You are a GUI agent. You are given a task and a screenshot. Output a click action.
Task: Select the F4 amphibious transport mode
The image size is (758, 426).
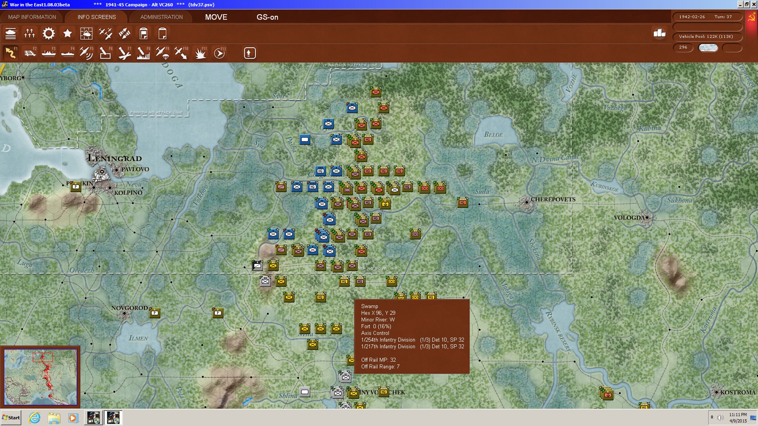[x=68, y=53]
